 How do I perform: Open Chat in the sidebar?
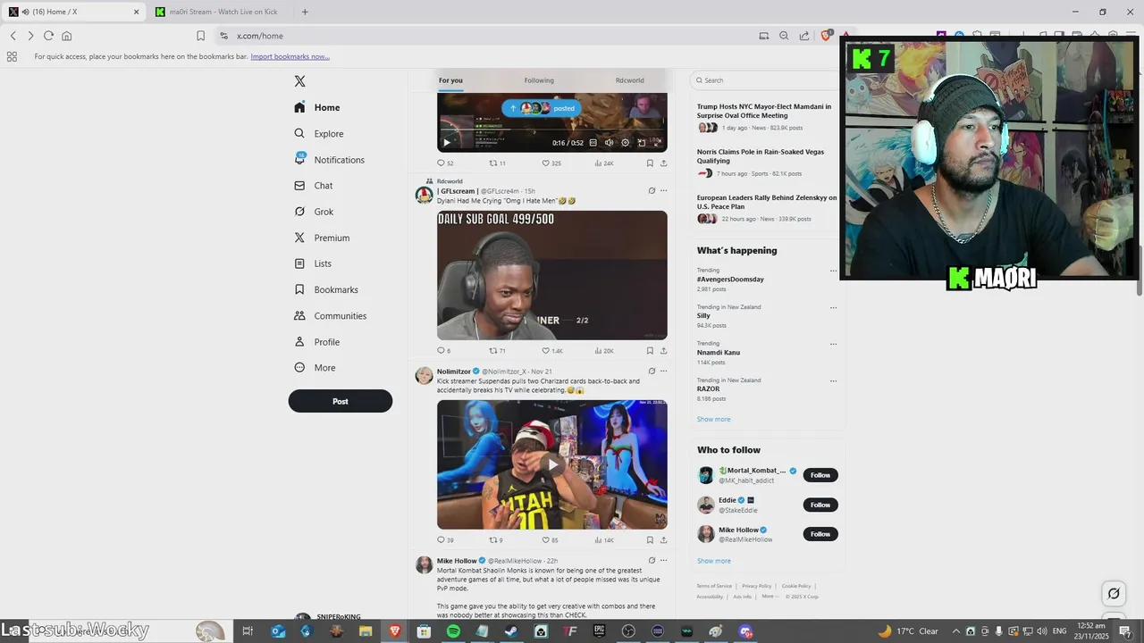point(314,186)
